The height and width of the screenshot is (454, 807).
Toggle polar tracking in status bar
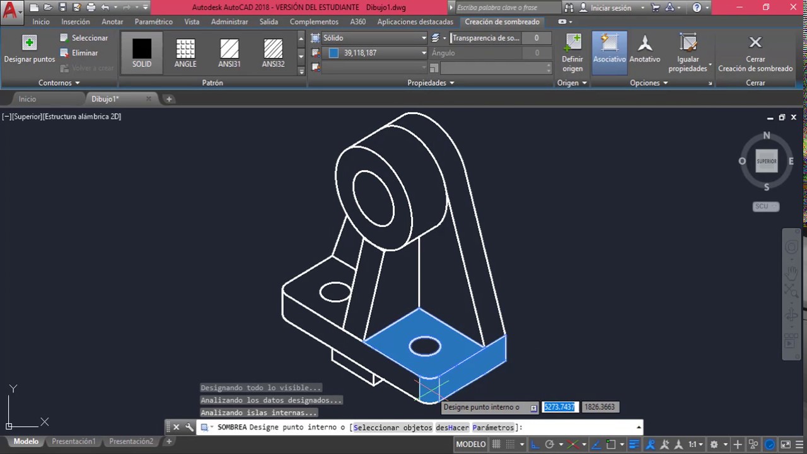point(549,445)
